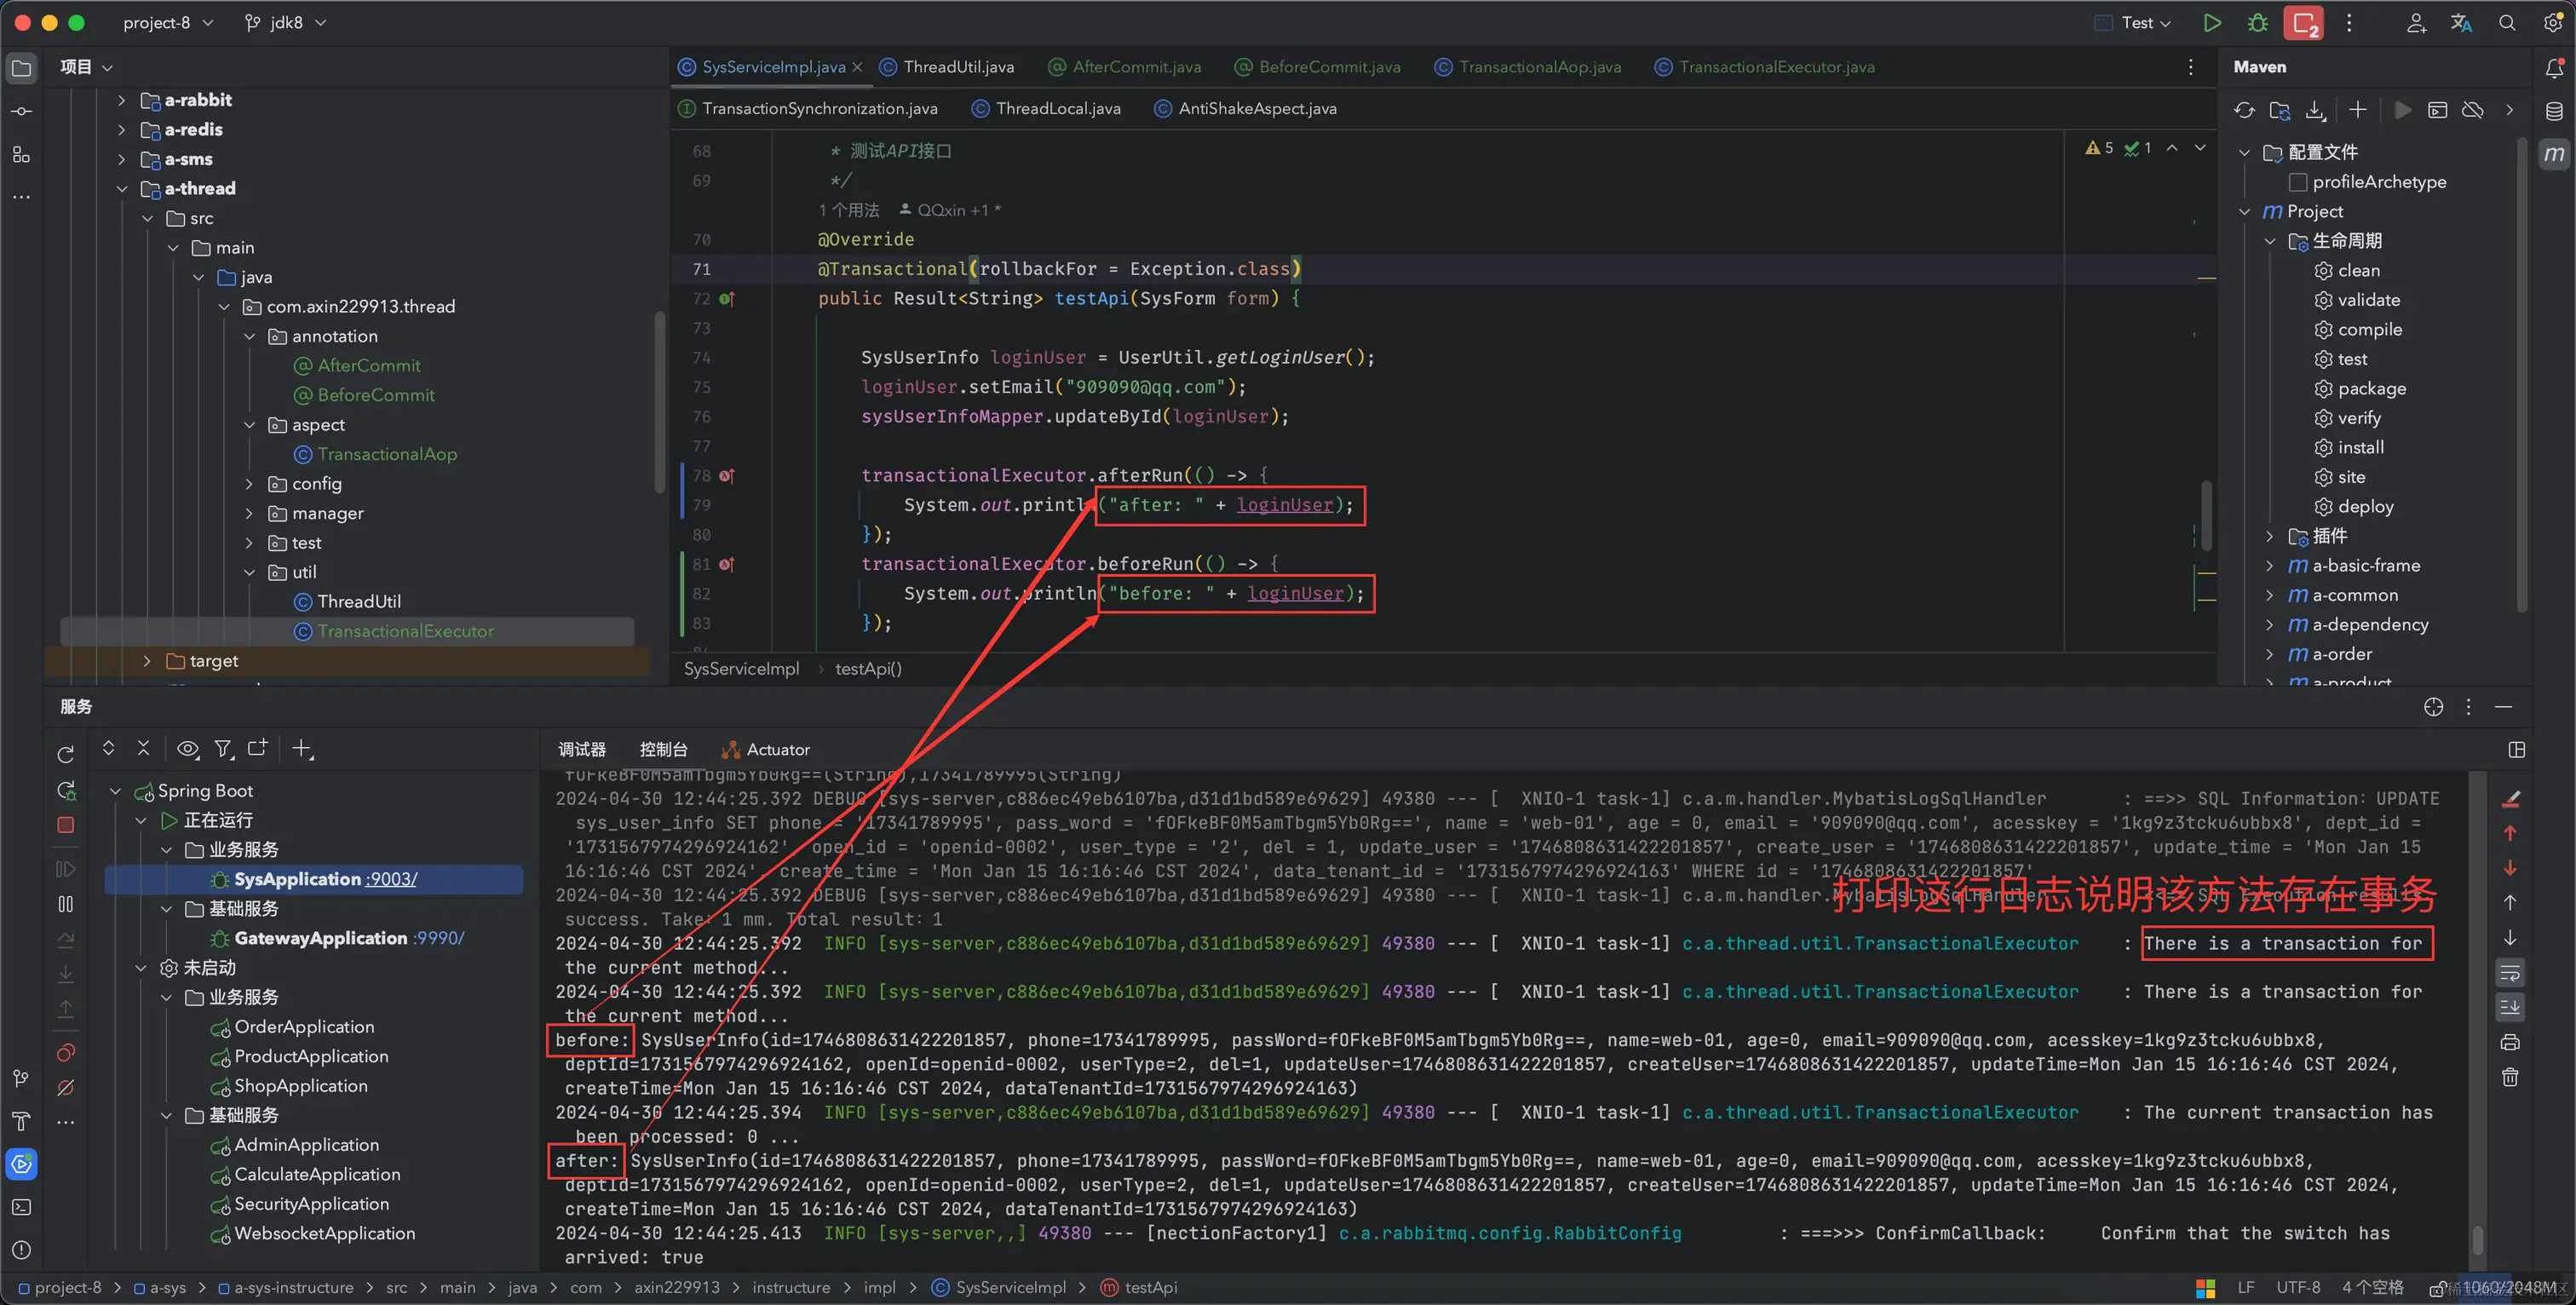
Task: Open the user account icon
Action: point(2416,23)
